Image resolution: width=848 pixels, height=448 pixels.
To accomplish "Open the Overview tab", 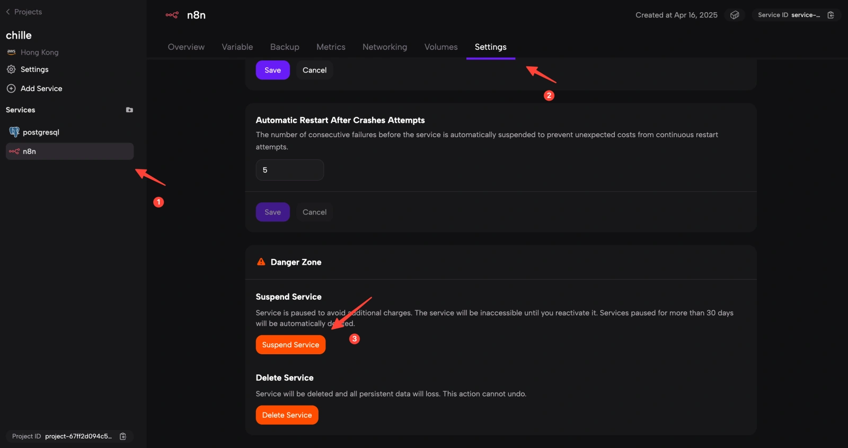I will click(x=186, y=47).
